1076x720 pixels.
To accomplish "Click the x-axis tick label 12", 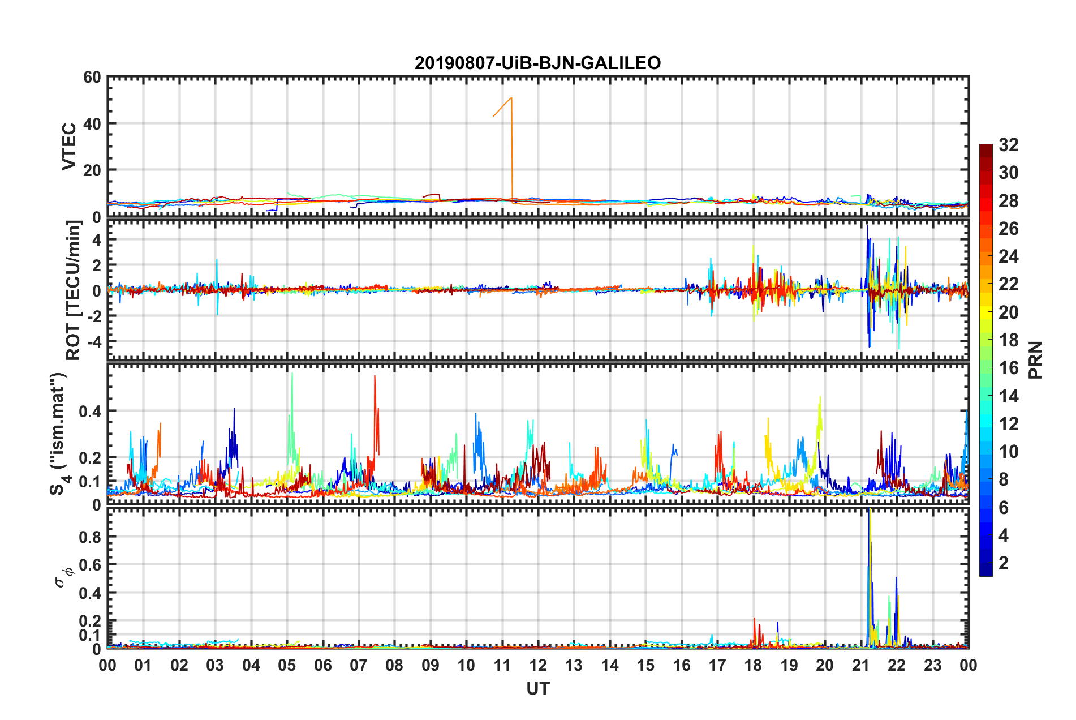I will point(537,665).
